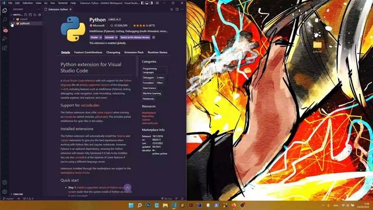373x210 pixels.
Task: Toggle Primary Side Bar layout icon
Action: coord(142,3)
